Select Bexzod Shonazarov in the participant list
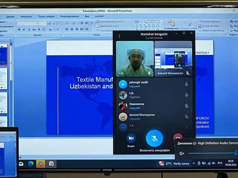The height and width of the screenshot is (178, 238). [154, 117]
